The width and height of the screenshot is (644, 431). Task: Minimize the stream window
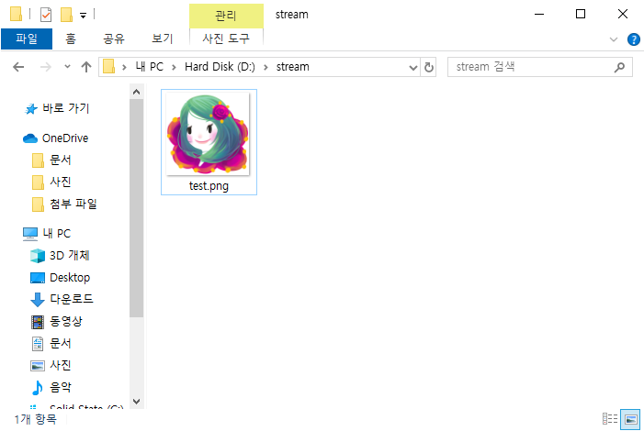point(539,15)
